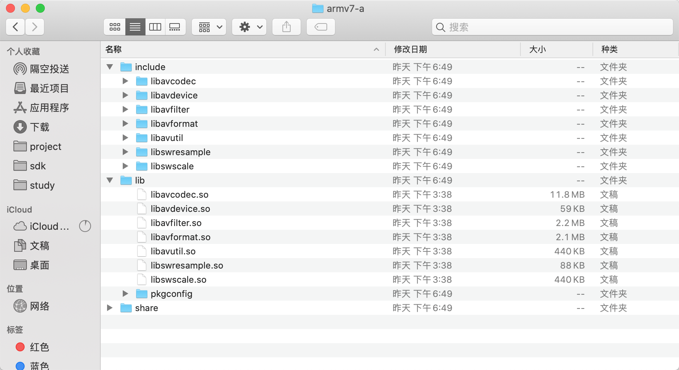This screenshot has width=679, height=370.
Task: Expand the libavdevice folder
Action: (125, 95)
